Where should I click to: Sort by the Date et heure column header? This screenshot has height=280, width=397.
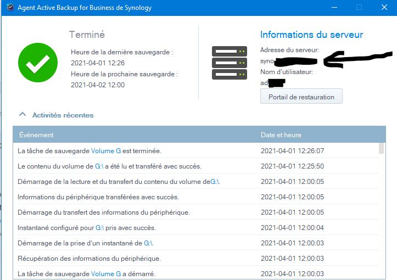281,135
